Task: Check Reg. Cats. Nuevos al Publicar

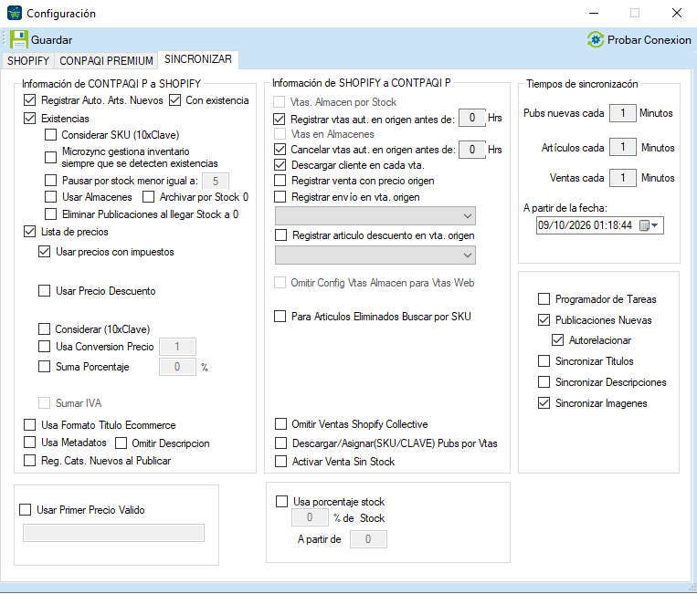Action: [30, 461]
